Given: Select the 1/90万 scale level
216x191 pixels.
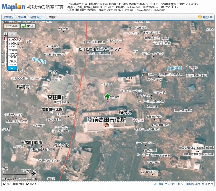Looking at the screenshot, I should [12, 64].
